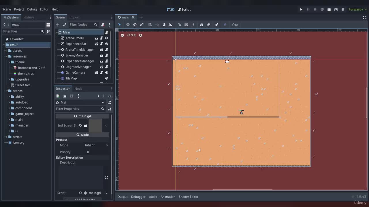Open End Screen Scene property dropdown arrow
The image size is (369, 207).
coord(106,126)
